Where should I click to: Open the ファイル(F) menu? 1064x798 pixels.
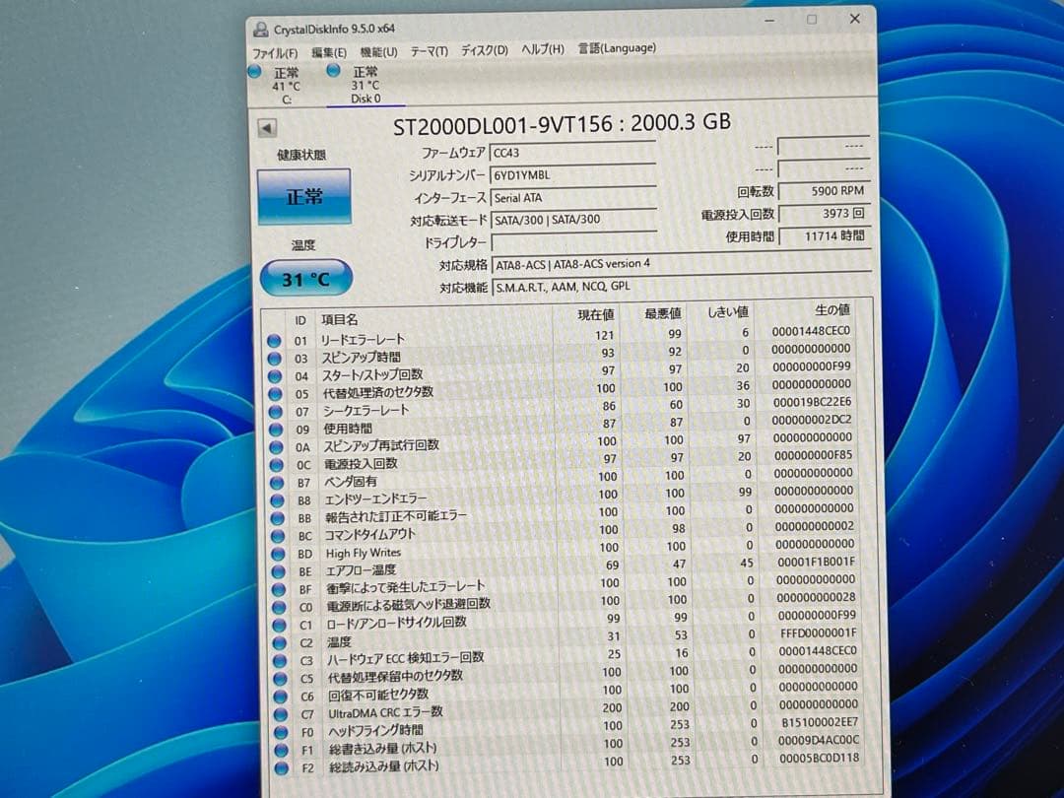[277, 52]
